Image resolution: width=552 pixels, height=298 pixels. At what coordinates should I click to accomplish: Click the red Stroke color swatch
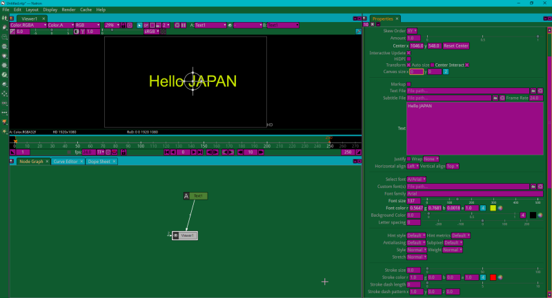493,277
